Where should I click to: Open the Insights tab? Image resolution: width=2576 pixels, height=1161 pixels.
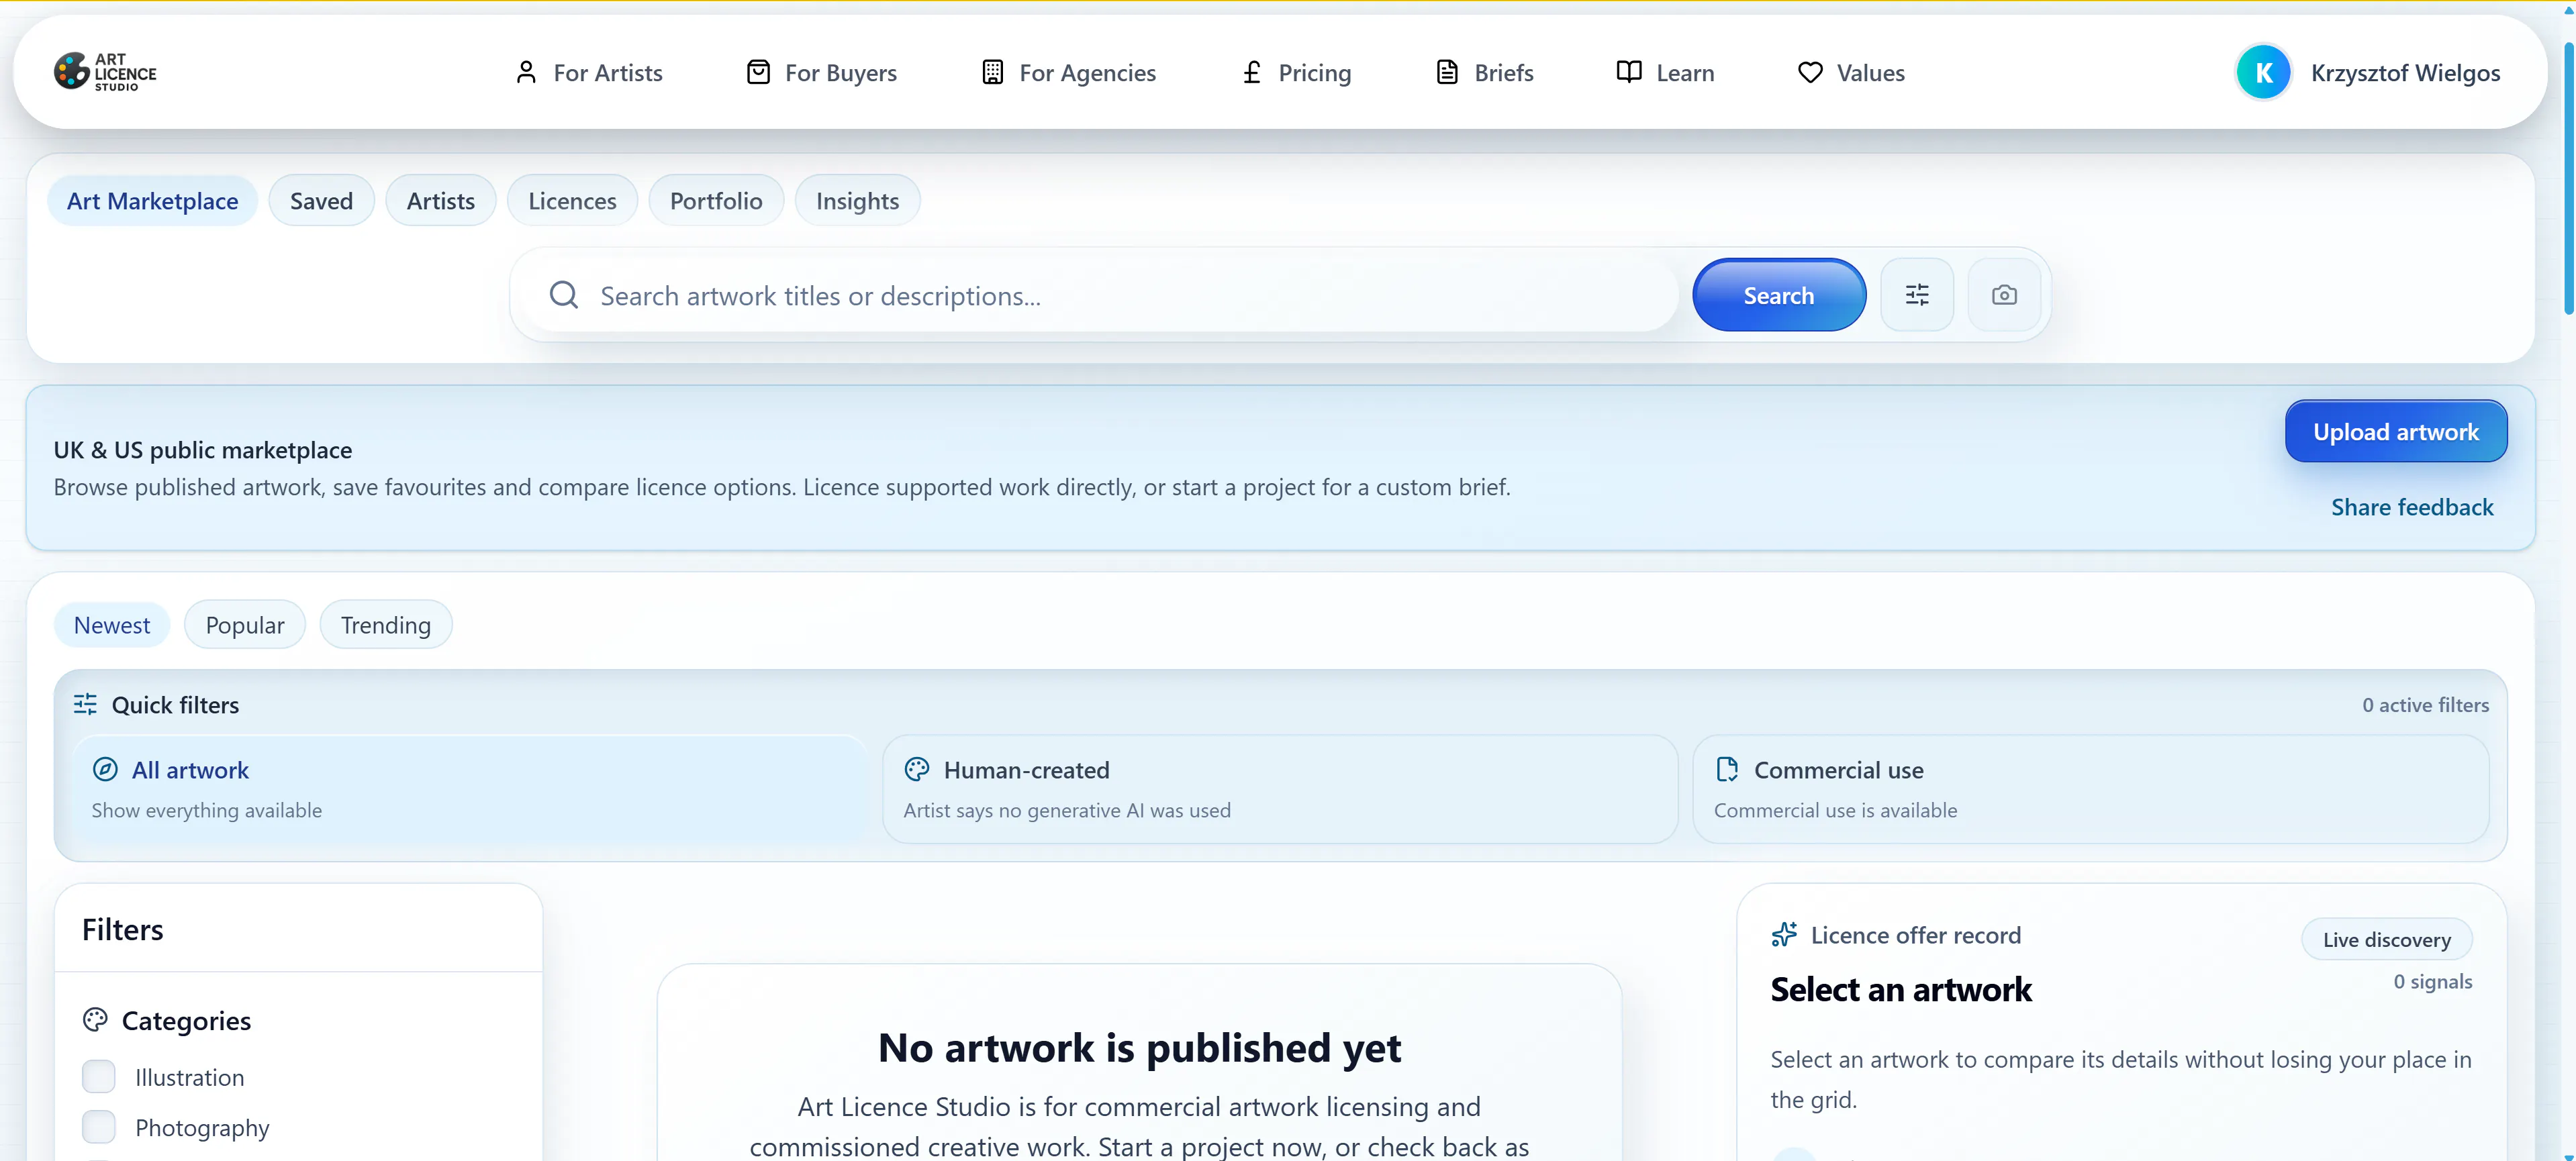pyautogui.click(x=857, y=200)
